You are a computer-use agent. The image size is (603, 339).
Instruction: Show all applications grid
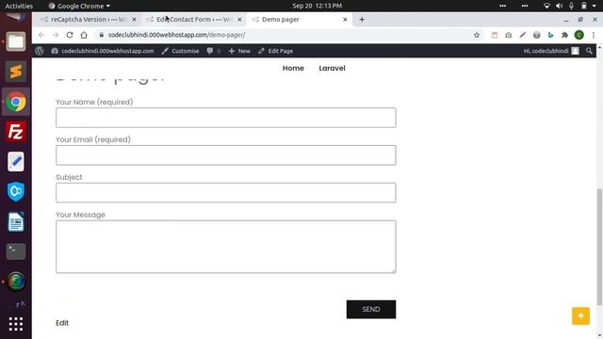[x=16, y=324]
